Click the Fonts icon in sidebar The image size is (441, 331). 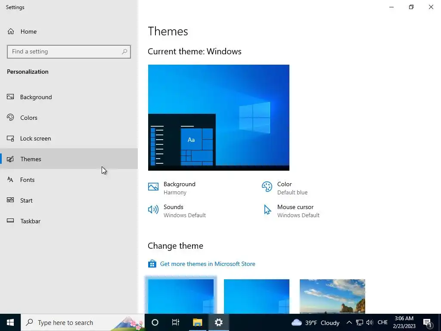pyautogui.click(x=10, y=180)
